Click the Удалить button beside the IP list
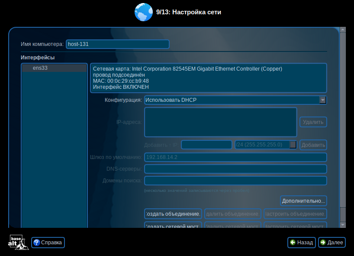The width and height of the screenshot is (354, 256). pos(313,122)
